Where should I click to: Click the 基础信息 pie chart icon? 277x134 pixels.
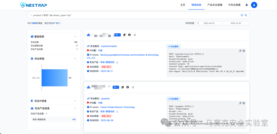pos(32,37)
